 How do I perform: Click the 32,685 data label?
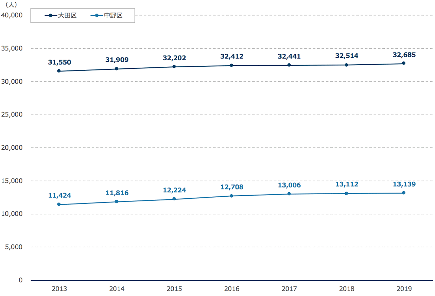pos(404,54)
